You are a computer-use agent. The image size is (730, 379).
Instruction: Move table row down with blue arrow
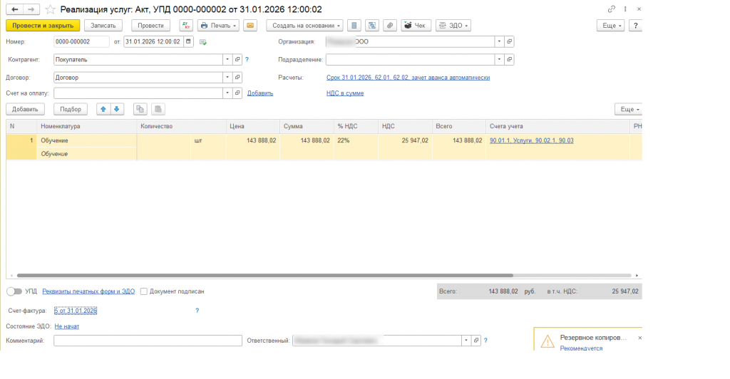click(x=117, y=109)
